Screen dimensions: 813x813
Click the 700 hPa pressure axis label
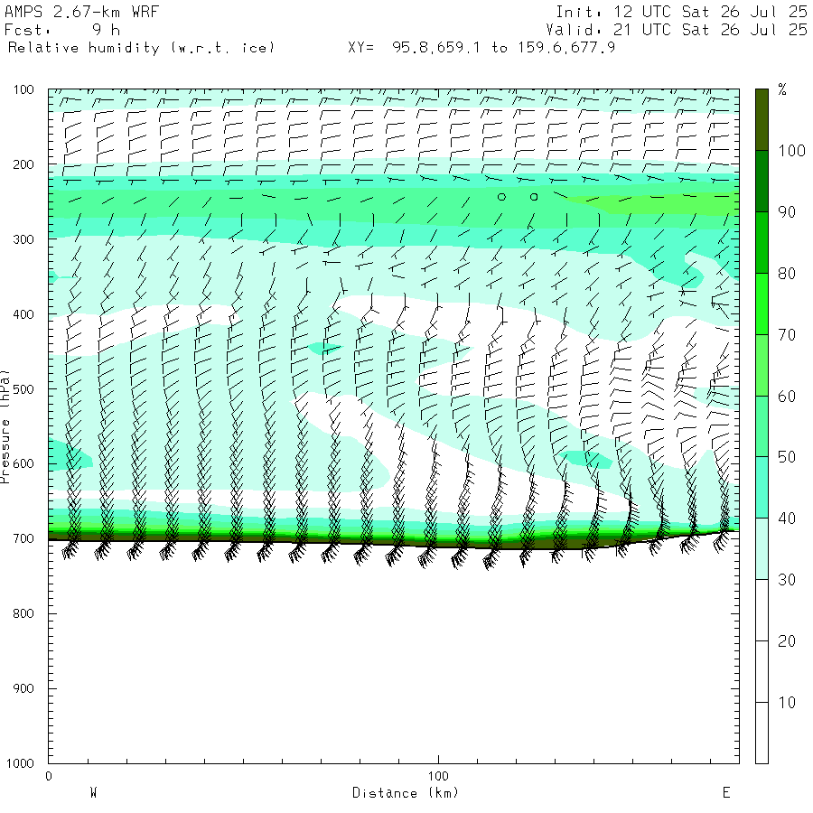point(23,538)
